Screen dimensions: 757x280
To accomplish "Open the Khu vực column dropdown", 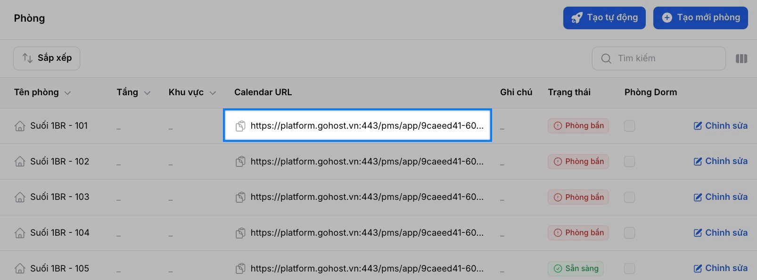I will coord(213,93).
